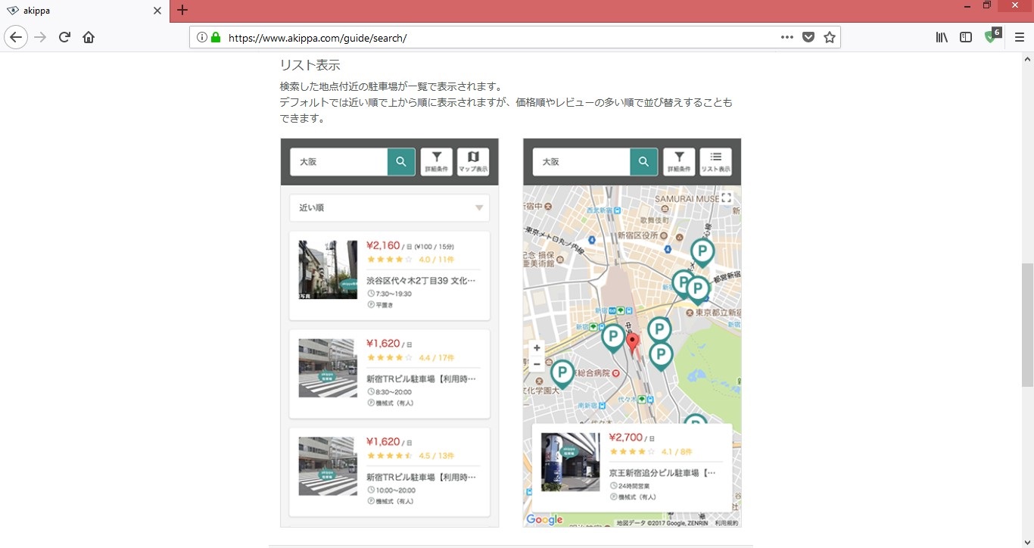1034x548 pixels.
Task: Select the akippa browser tab
Action: pos(83,11)
